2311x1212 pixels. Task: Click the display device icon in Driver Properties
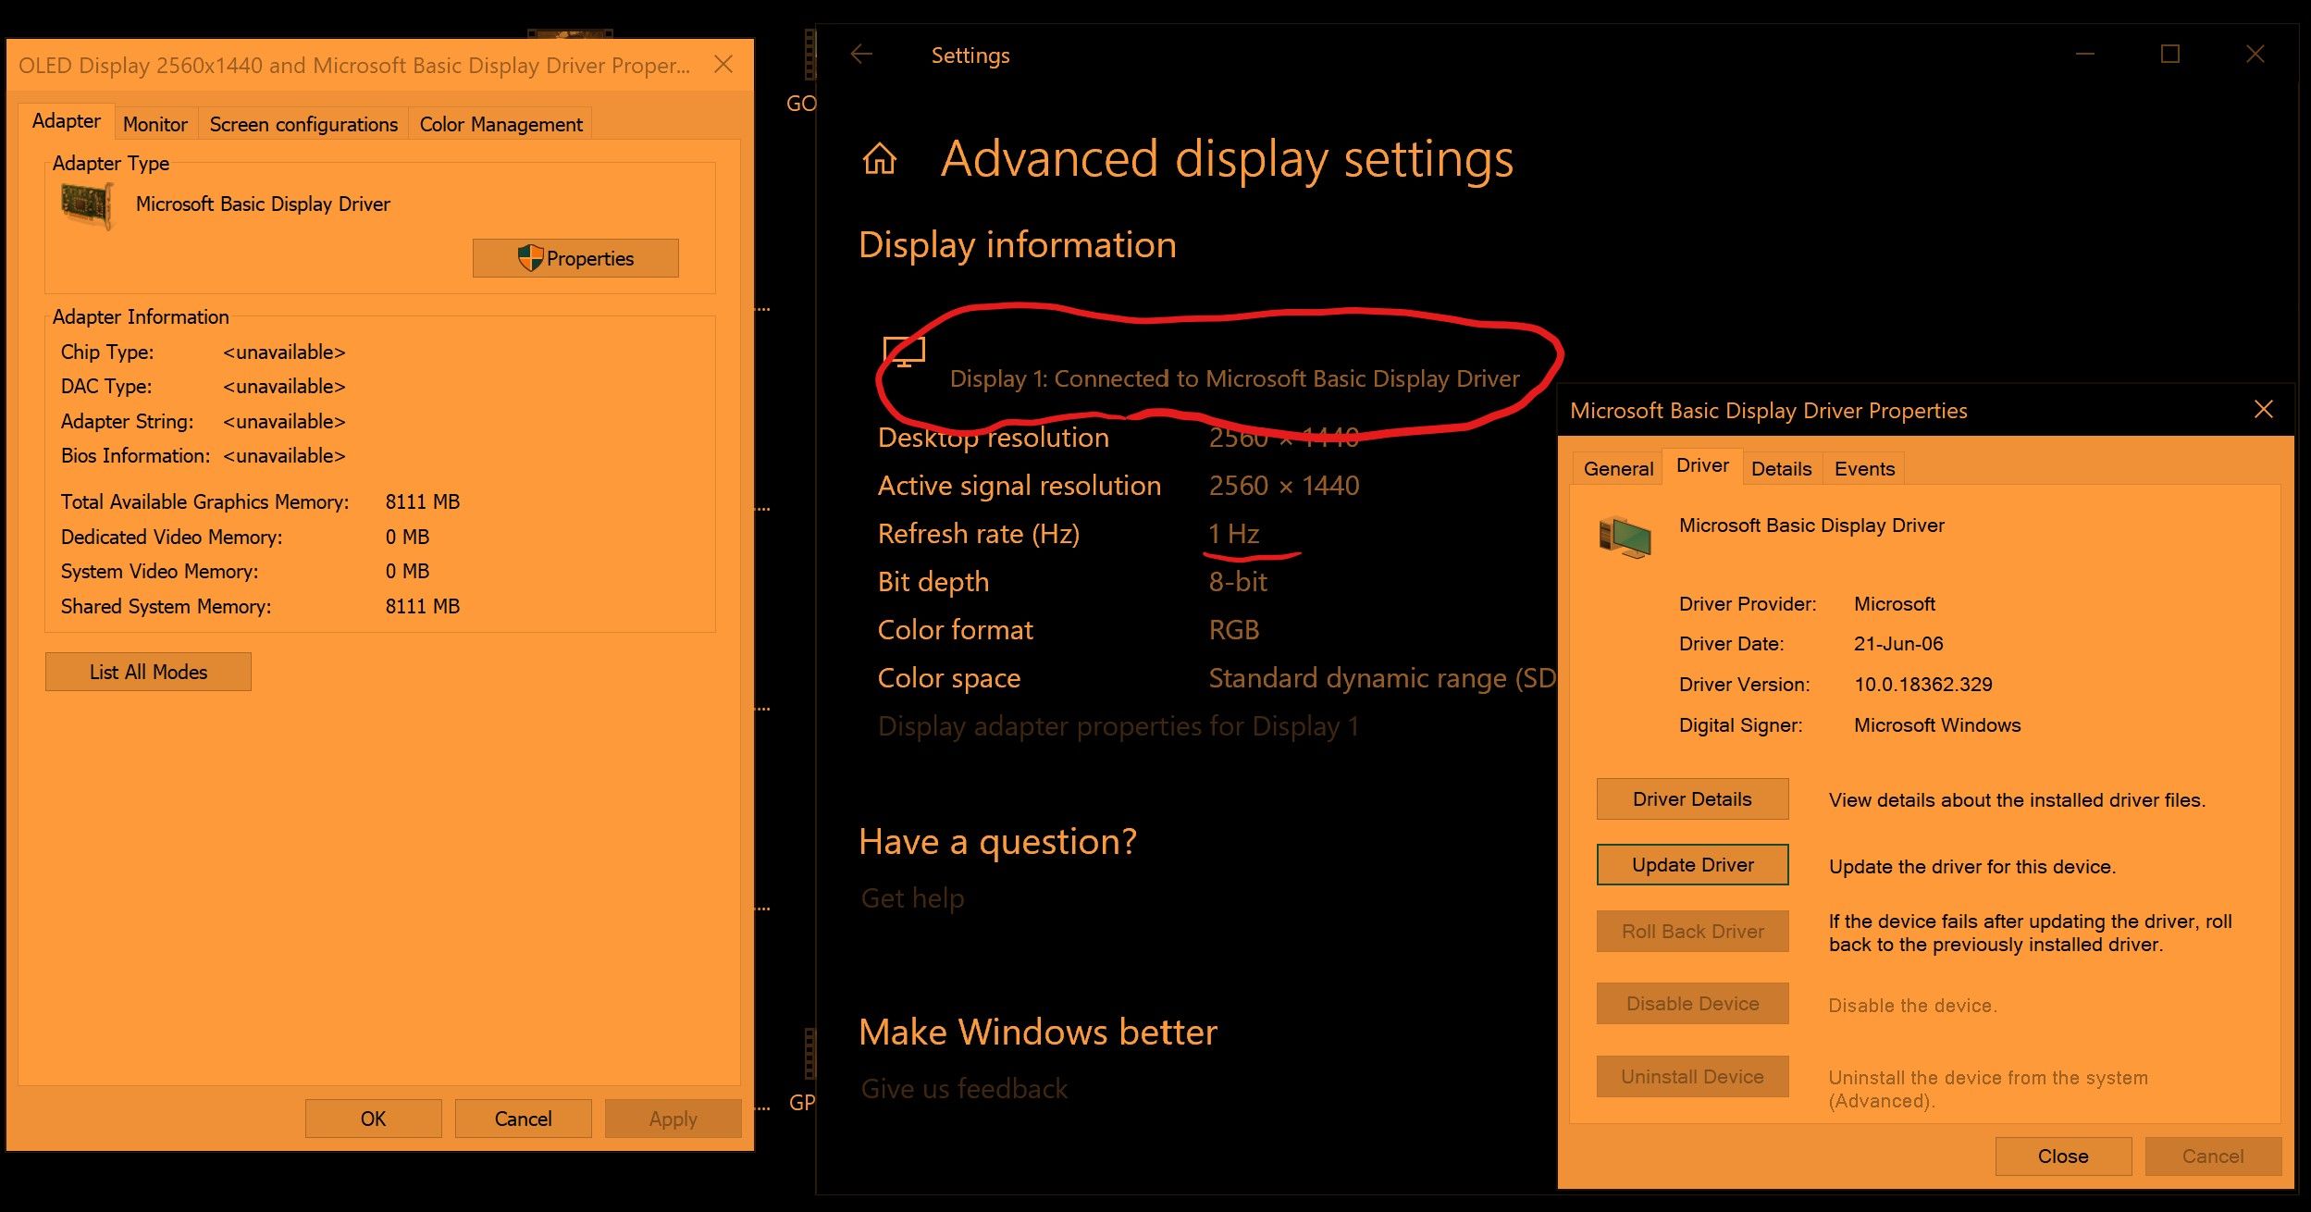coord(1625,537)
